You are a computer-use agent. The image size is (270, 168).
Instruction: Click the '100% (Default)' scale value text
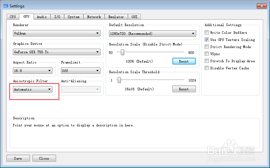(x=139, y=61)
